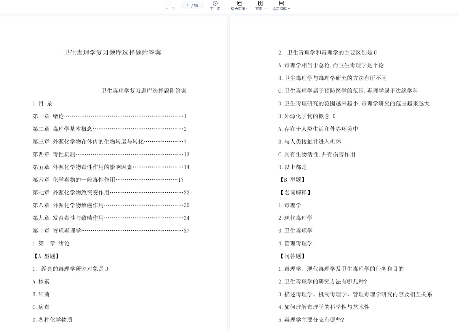Click the continuous reading (连页阅读) icon

[x=281, y=3]
